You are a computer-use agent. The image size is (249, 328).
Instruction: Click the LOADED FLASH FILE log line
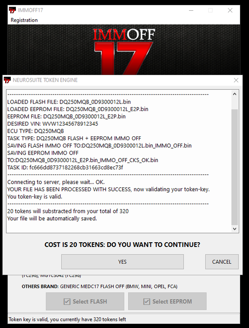point(69,102)
